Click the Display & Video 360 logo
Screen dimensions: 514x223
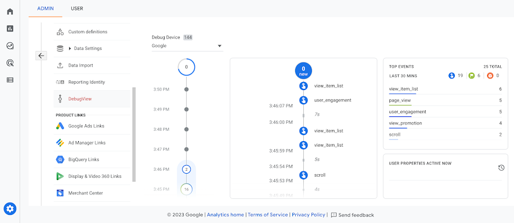click(60, 176)
